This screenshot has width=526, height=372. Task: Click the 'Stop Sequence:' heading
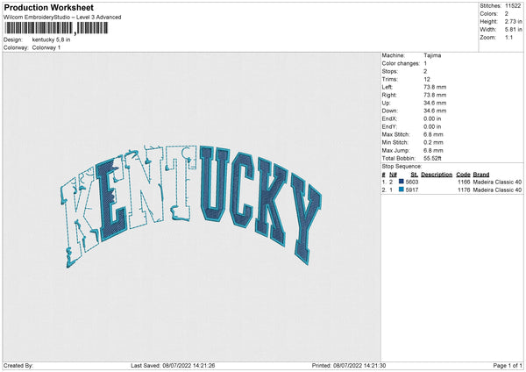click(x=402, y=166)
